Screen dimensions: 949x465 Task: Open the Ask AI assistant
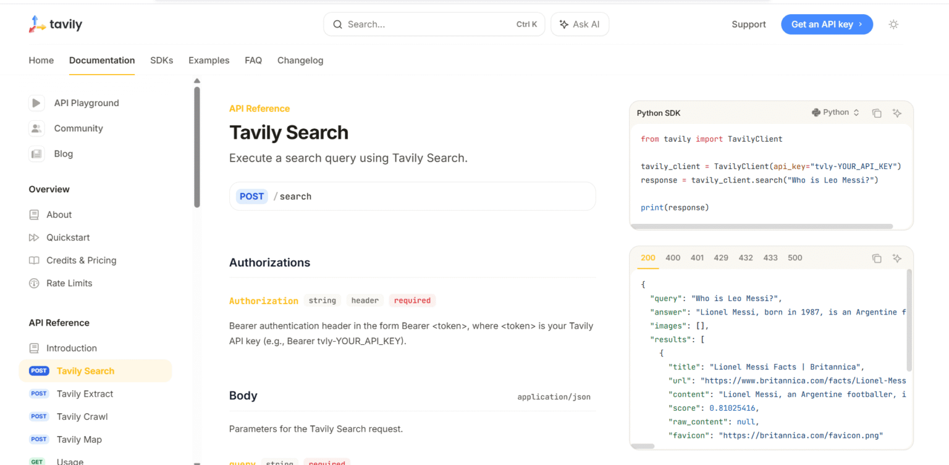pos(580,24)
